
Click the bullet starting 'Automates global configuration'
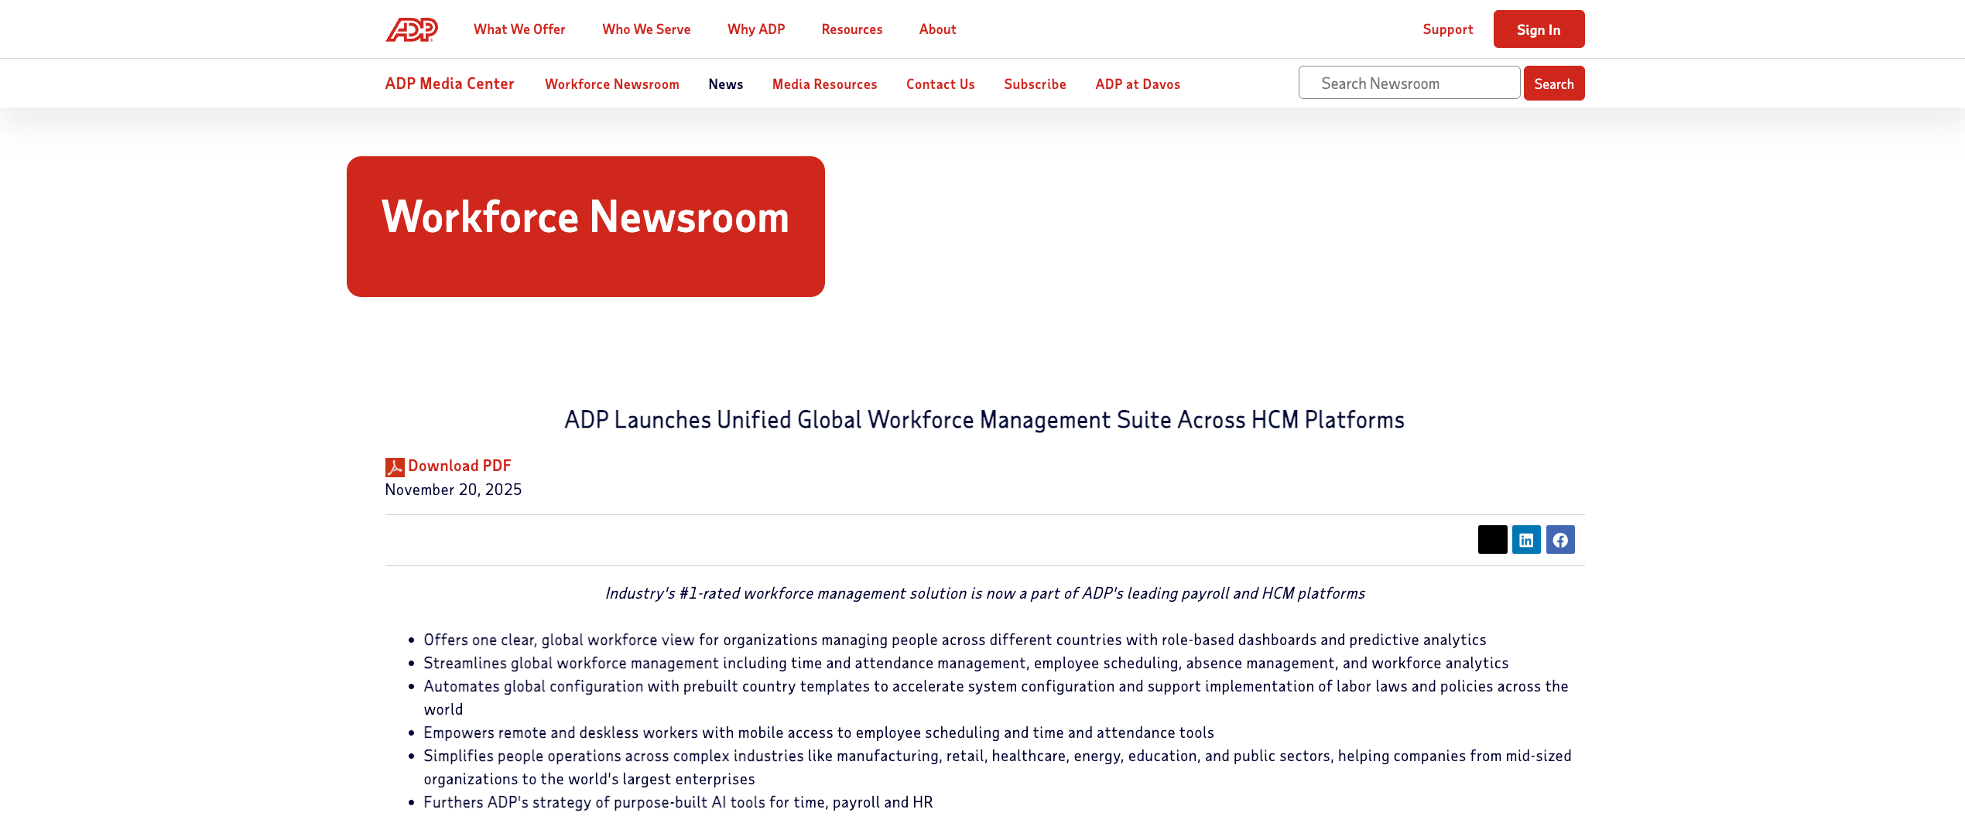coord(996,698)
